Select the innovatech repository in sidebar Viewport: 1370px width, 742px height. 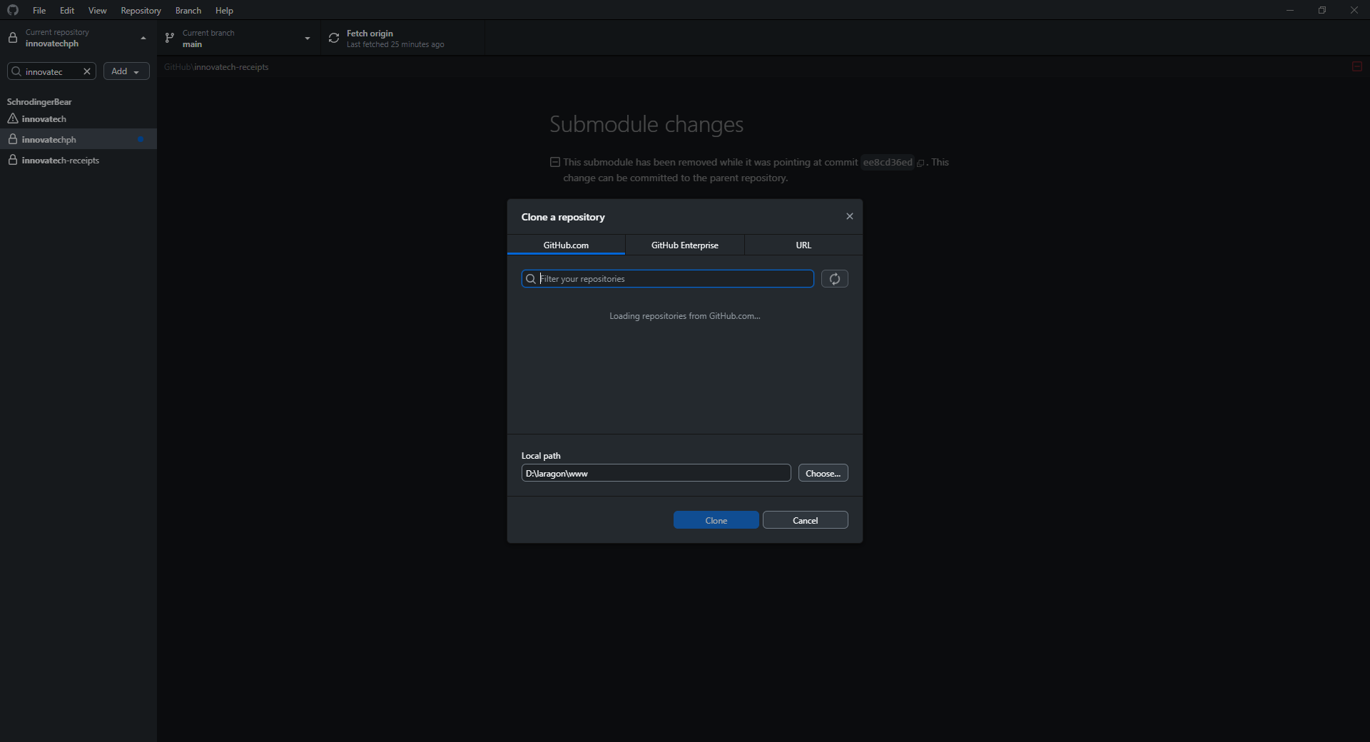click(78, 119)
